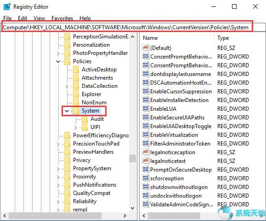Click the UIPI key folder icon
This screenshot has height=221, width=266.
(85, 127)
